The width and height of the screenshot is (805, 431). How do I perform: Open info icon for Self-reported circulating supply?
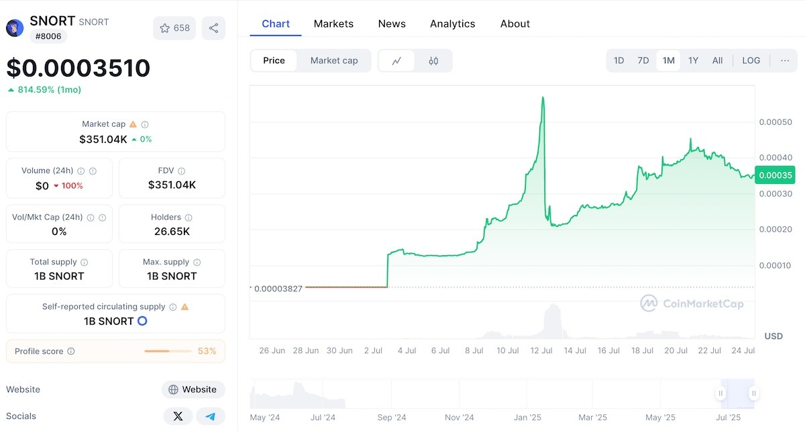point(172,307)
